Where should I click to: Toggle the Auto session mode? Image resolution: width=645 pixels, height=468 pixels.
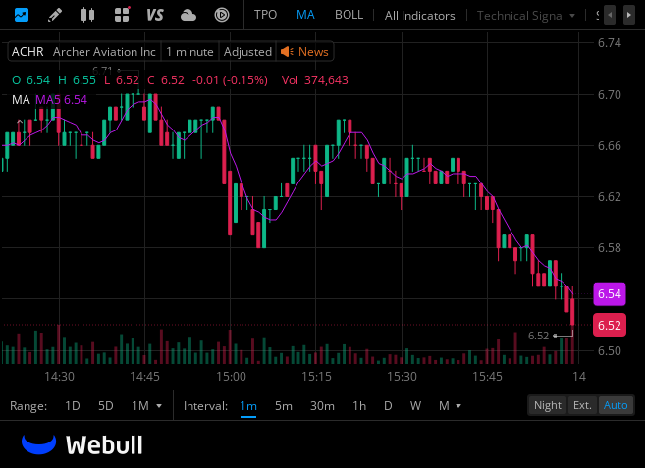click(x=616, y=405)
